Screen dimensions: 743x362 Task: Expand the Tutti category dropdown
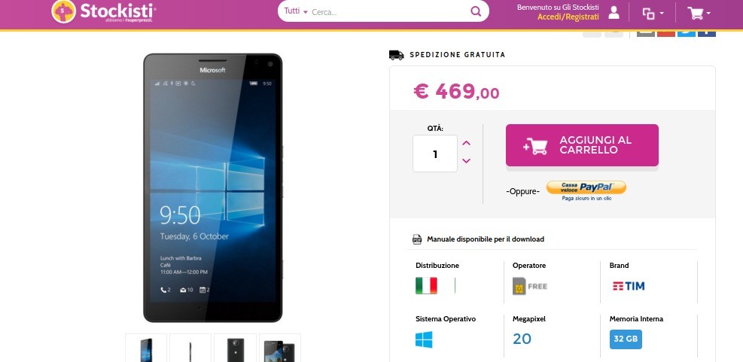pos(296,11)
